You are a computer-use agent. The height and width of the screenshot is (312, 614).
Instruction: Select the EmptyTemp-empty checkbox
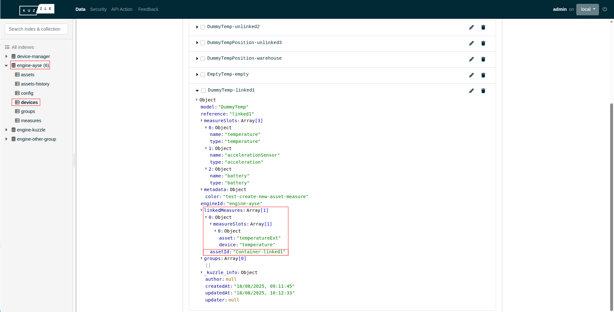tap(203, 75)
